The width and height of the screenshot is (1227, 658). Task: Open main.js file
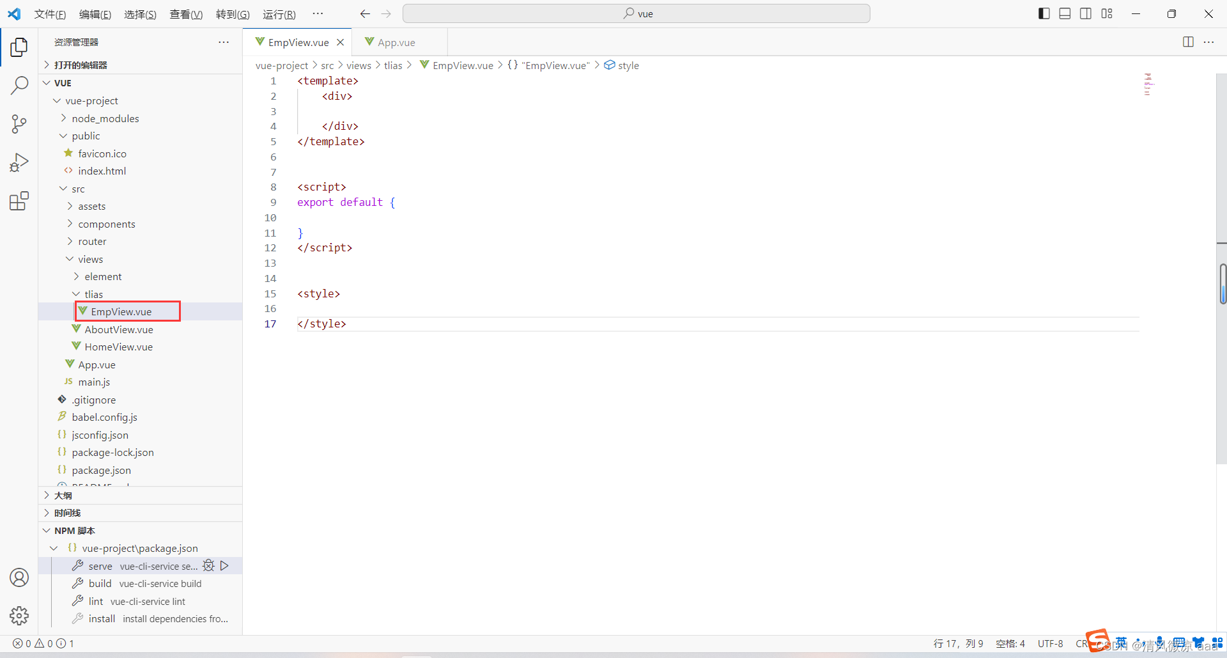[141, 382]
